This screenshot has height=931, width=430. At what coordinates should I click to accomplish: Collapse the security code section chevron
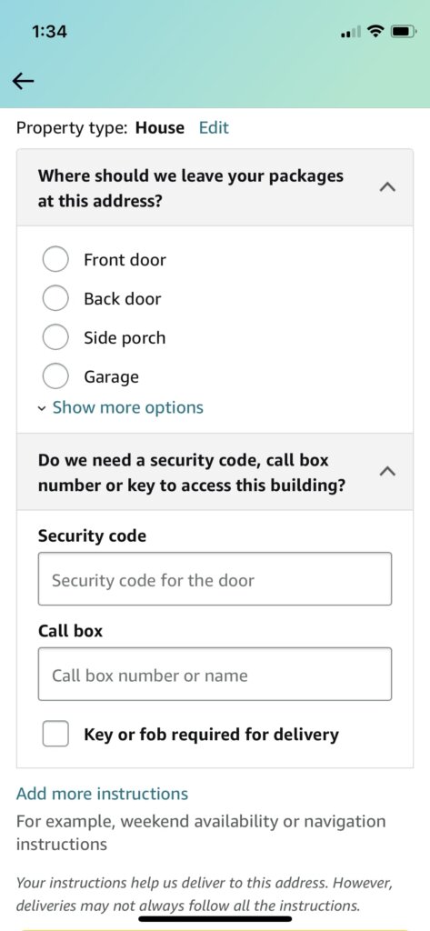pyautogui.click(x=387, y=472)
